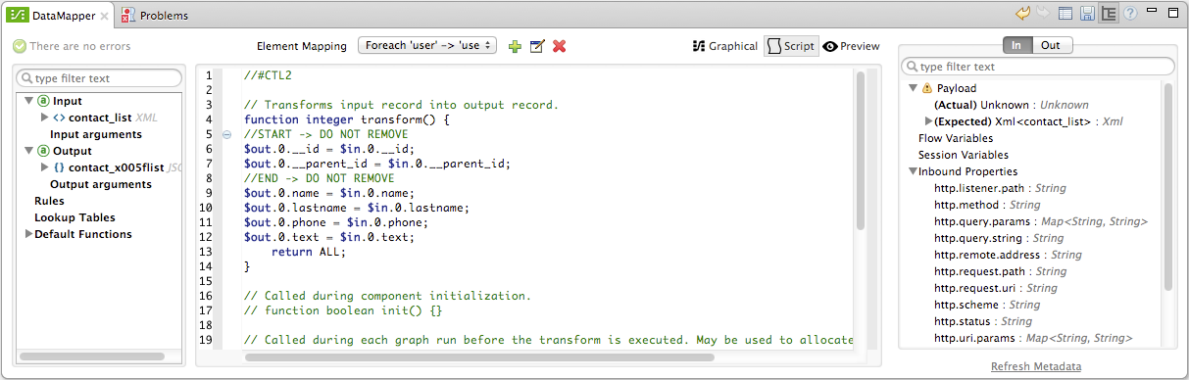
Task: Click the left tree horizontal scrollbar
Action: tap(92, 356)
